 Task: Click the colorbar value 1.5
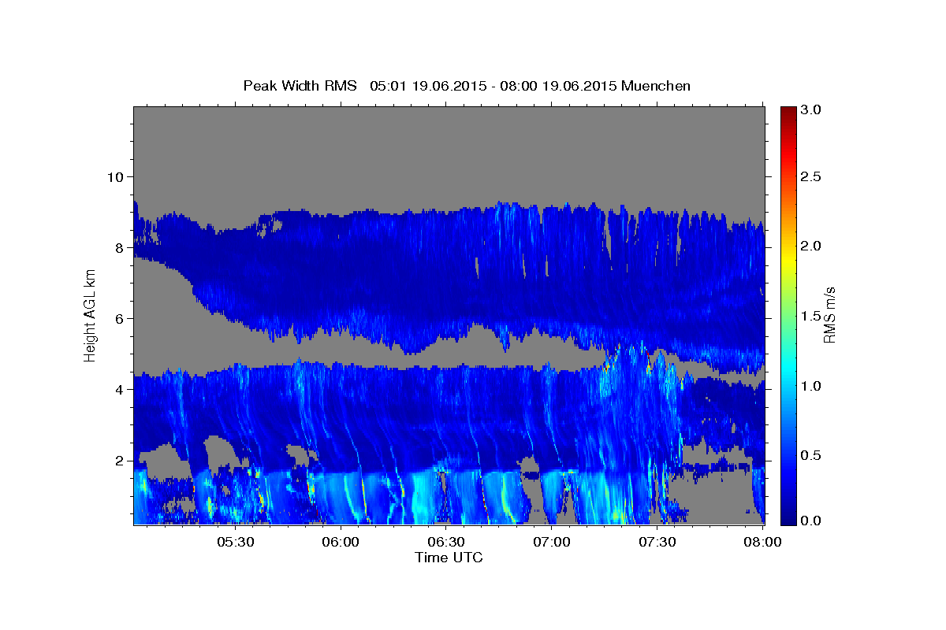[x=810, y=316]
